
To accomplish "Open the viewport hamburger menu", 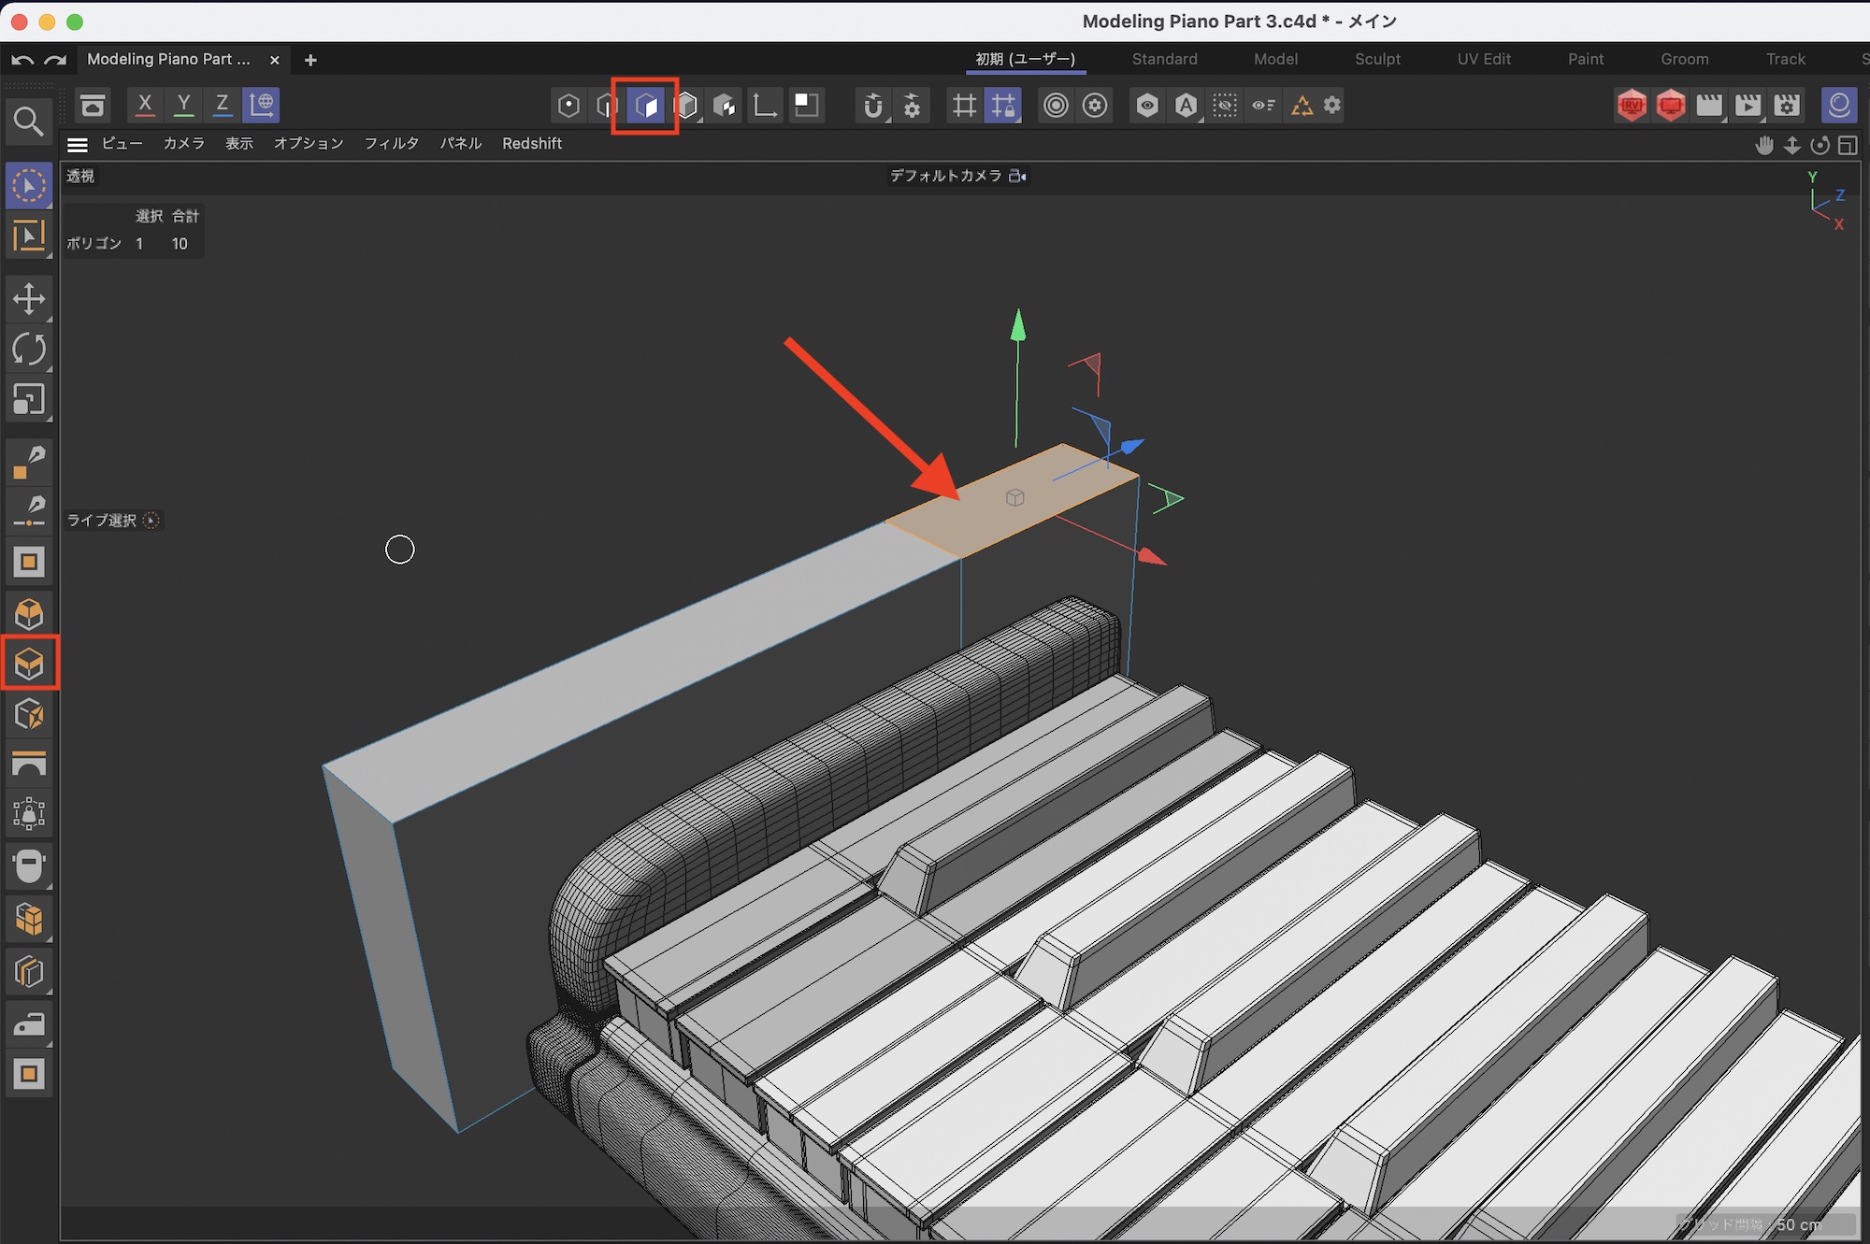I will click(x=78, y=144).
